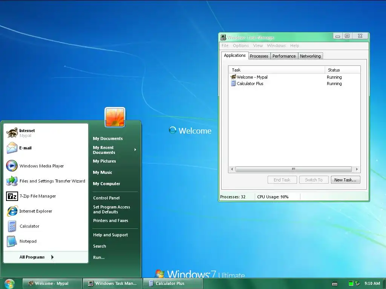This screenshot has width=386, height=289.
Task: Open Control Panel from Start menu
Action: point(106,198)
